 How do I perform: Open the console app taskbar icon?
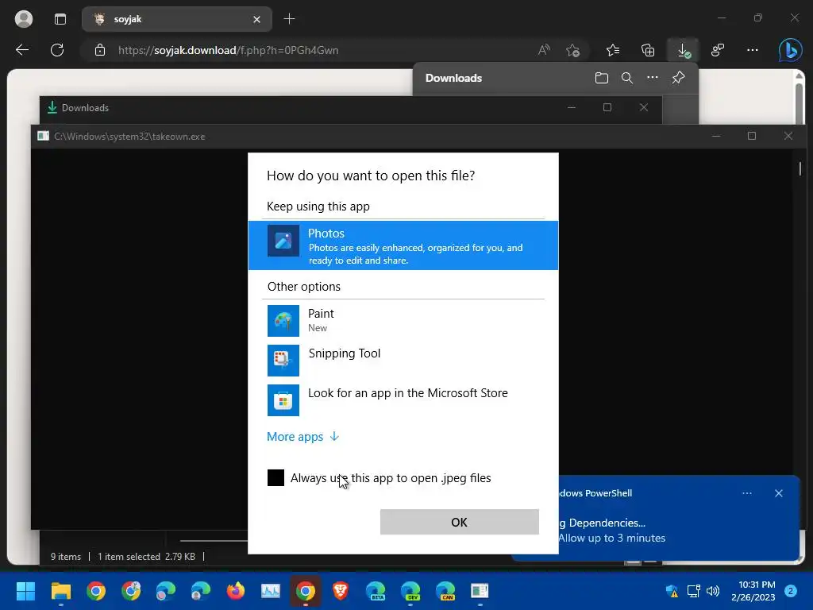[480, 591]
